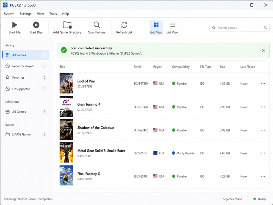The image size is (273, 205).
Task: Click the Gran Turismo 4 title text
Action: pos(89,104)
